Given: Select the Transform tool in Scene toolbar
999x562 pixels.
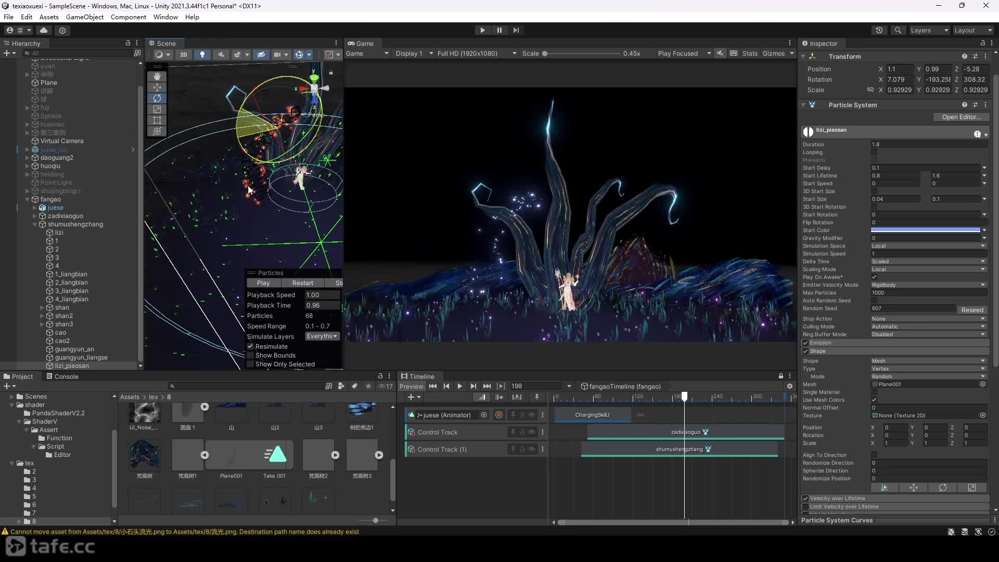Looking at the screenshot, I should pyautogui.click(x=157, y=131).
